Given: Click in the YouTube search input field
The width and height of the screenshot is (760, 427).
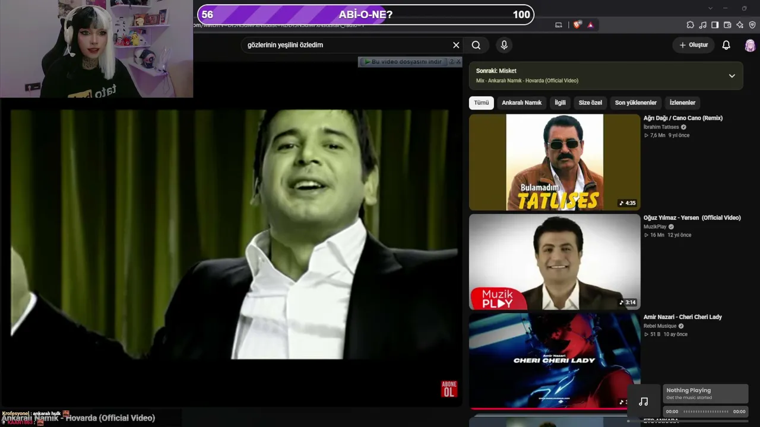Looking at the screenshot, I should [x=347, y=45].
